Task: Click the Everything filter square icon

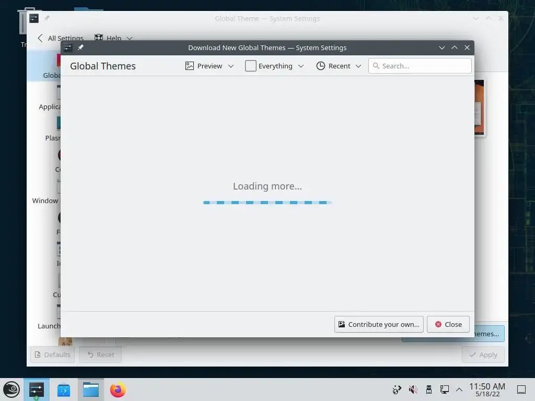Action: tap(250, 66)
